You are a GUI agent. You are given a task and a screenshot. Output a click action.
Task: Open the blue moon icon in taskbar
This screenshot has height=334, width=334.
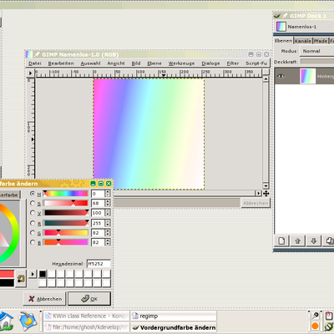28,321
